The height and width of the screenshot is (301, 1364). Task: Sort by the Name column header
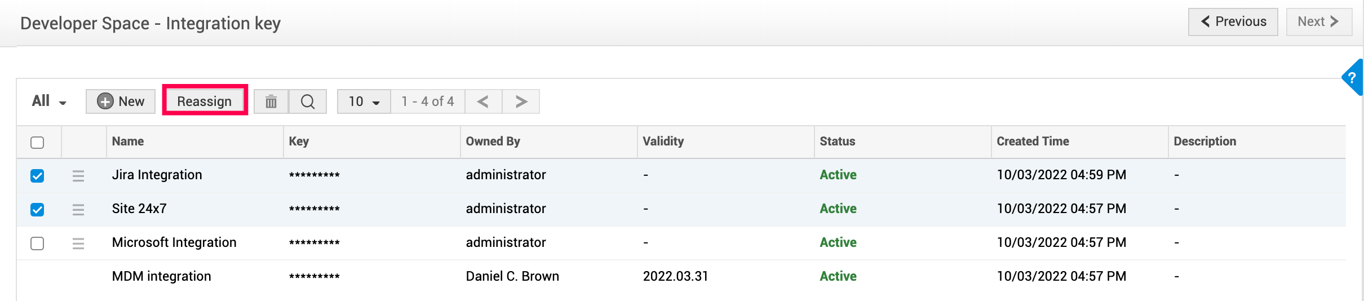point(128,141)
